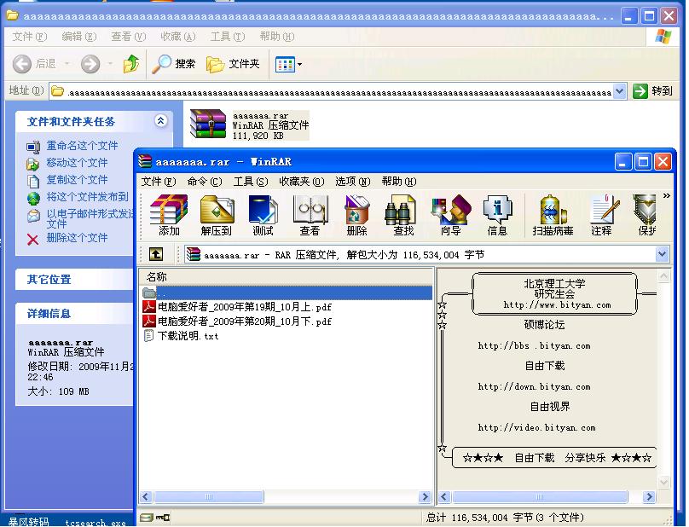The width and height of the screenshot is (689, 527).
Task: Click the WinRAR Add (添加) toolbar icon
Action: 169,215
